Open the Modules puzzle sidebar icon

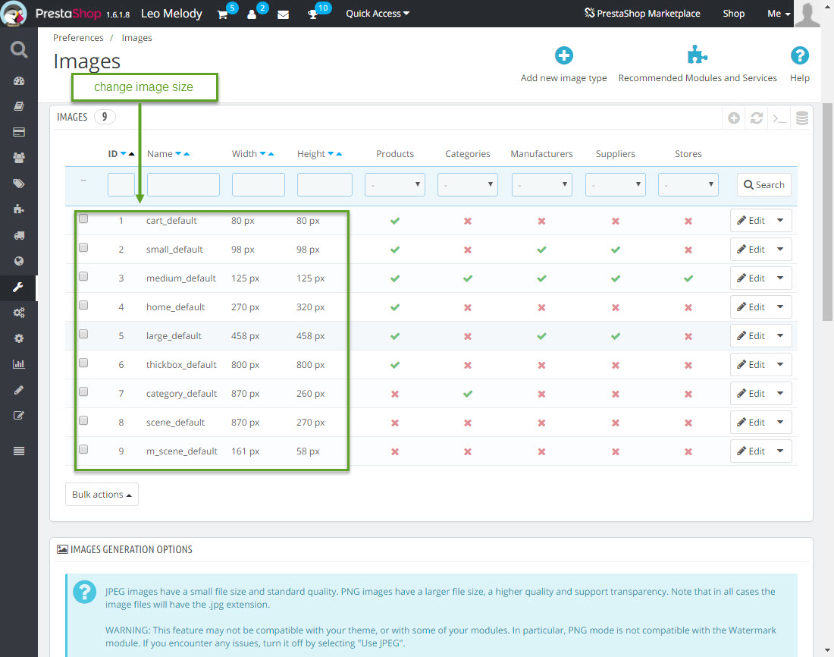19,209
